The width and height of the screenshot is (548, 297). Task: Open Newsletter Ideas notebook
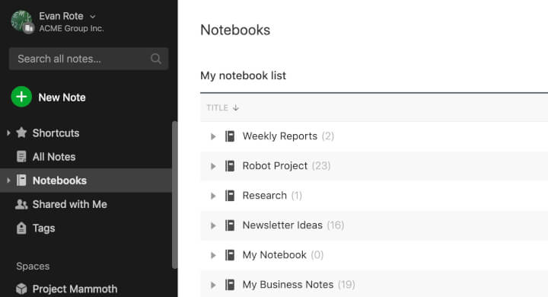coord(282,225)
